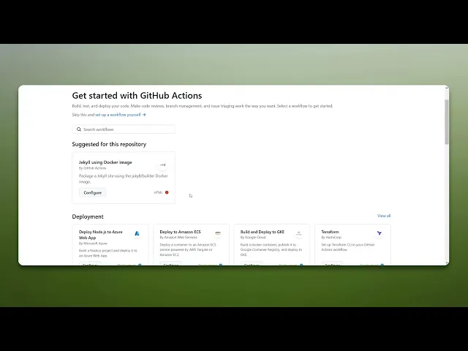Click the 'Deployment' section heading
This screenshot has width=468, height=351.
tap(88, 216)
